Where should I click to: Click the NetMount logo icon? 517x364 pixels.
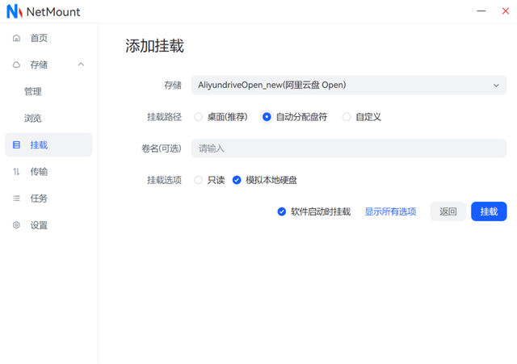15,11
